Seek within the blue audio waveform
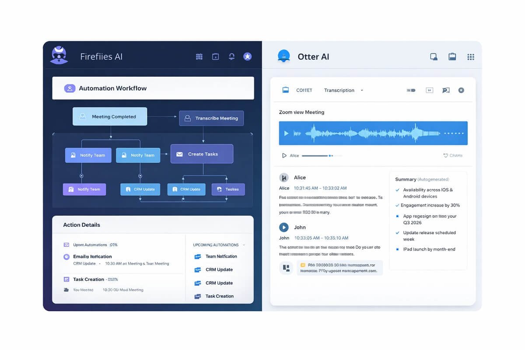The image size is (525, 350). click(373, 133)
